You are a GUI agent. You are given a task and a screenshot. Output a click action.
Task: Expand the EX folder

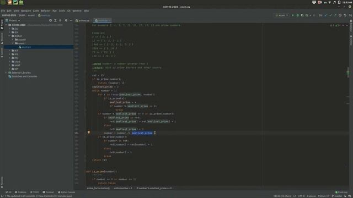pos(9,32)
